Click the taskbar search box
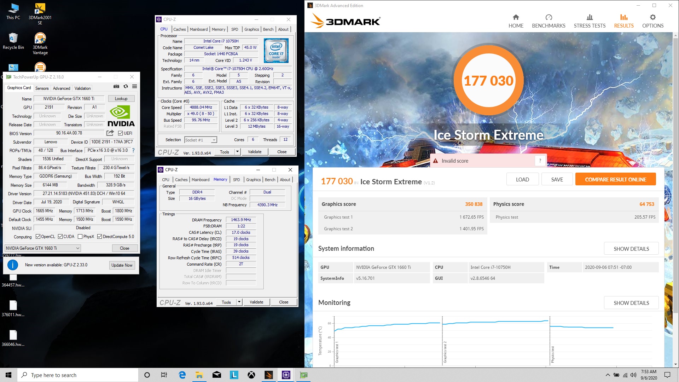Image resolution: width=679 pixels, height=382 pixels. coord(78,375)
